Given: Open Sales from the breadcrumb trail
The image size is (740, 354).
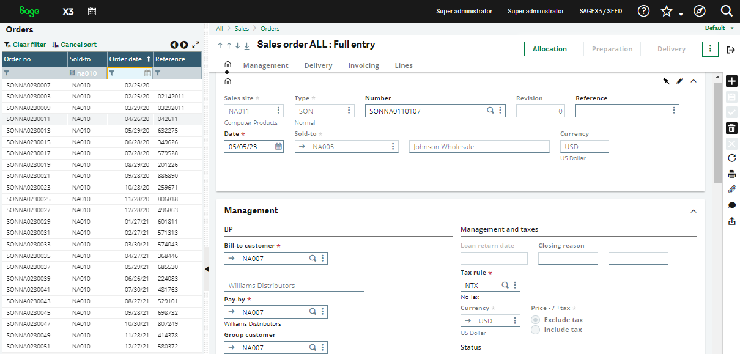Looking at the screenshot, I should (242, 28).
